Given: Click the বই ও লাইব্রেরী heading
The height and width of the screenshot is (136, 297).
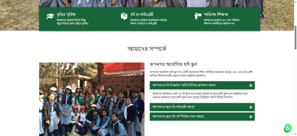Looking at the screenshot, I should point(142,14).
